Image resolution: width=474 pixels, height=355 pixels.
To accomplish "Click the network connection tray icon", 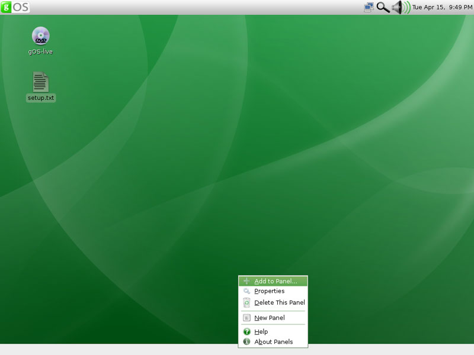I will (x=369, y=7).
